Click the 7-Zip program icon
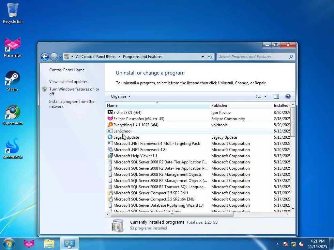Viewport: 334px width, 250px height. tap(110, 112)
